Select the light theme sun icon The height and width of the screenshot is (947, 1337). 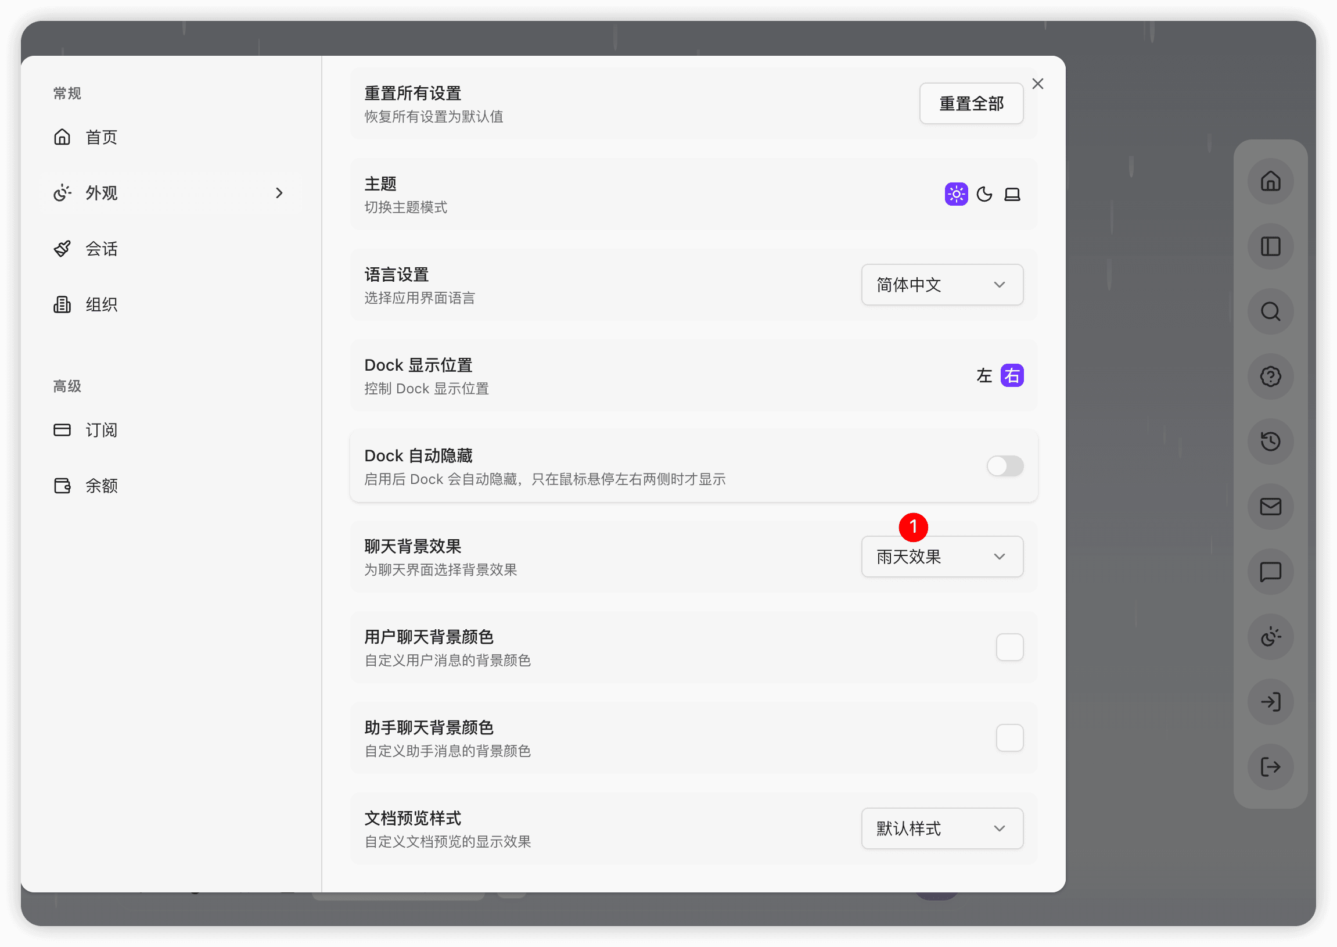click(x=956, y=193)
